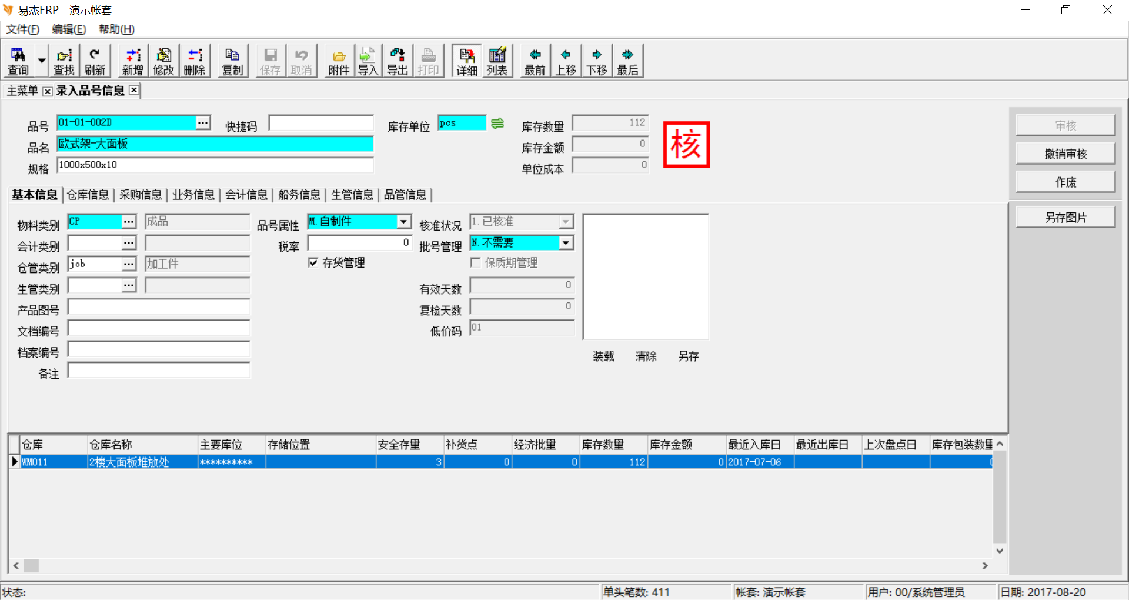1129x600 pixels.
Task: Click the 删除 (Delete) toolbar icon
Action: tap(195, 61)
